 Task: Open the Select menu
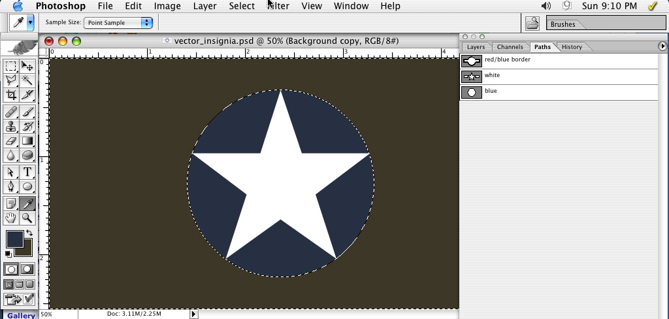pos(242,6)
